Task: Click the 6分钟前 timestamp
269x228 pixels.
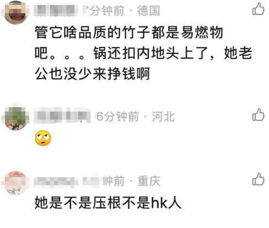Action: point(117,116)
